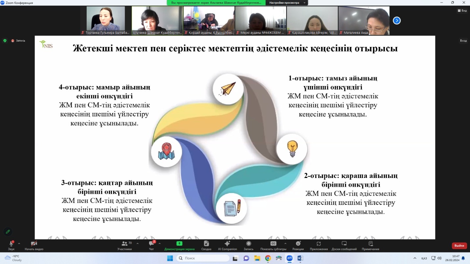
Task: Select Меркі ауданы №44 participant thumbnail
Action: pyautogui.click(x=260, y=21)
